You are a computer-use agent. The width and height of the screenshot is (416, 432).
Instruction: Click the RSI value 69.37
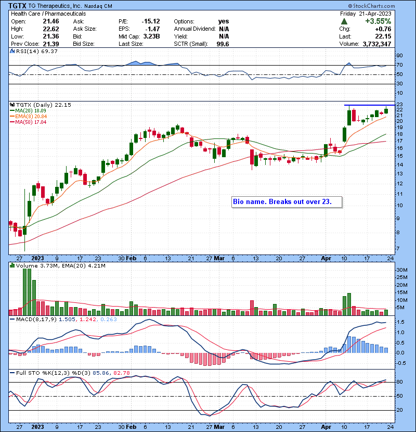49,51
